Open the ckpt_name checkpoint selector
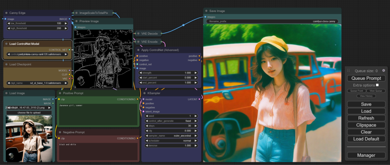This screenshot has height=165, width=390. [x=37, y=83]
